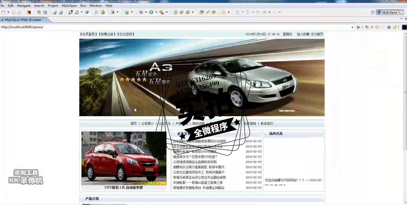Open the Navigate menu

click(24, 5)
